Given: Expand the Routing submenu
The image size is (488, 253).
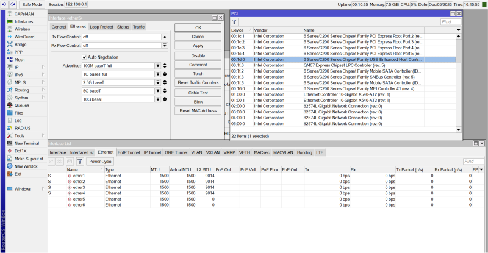Looking at the screenshot, I should click(x=43, y=90).
